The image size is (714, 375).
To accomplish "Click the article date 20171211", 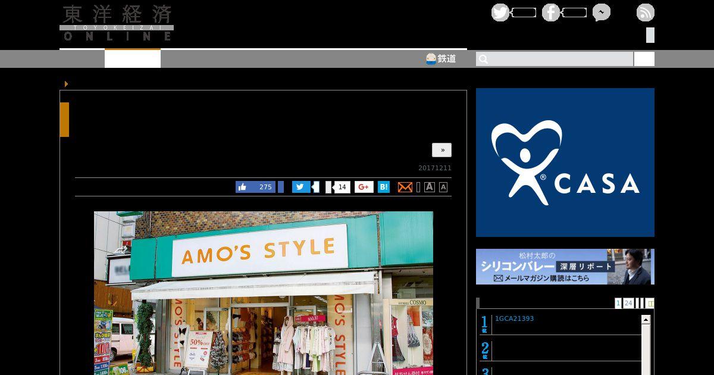I will point(435,168).
